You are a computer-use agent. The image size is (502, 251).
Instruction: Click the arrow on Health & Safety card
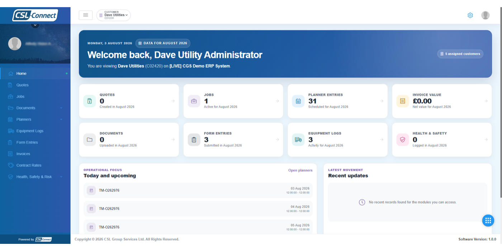[486, 140]
